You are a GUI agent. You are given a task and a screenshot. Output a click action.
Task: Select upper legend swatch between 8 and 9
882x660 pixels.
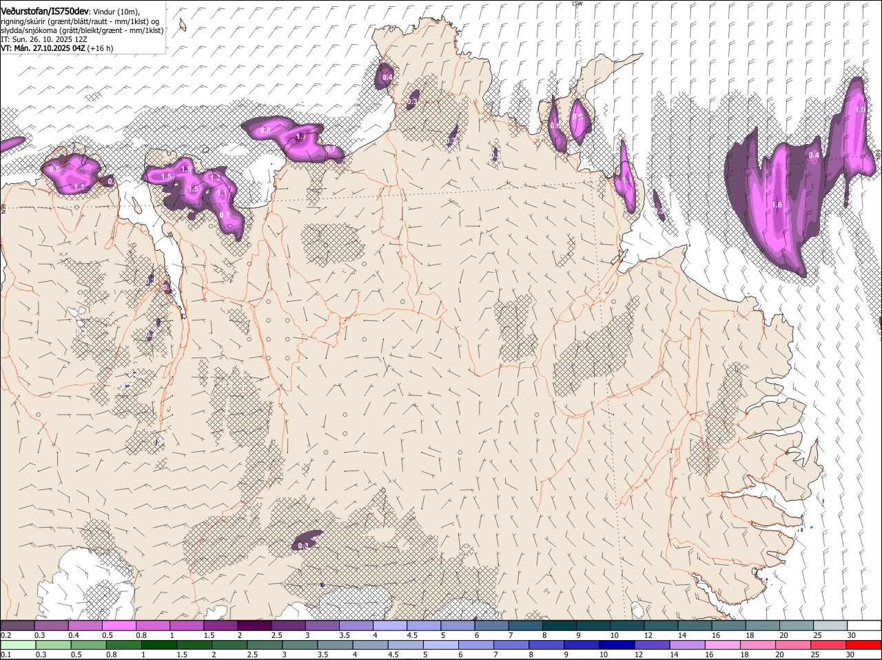[x=560, y=626]
